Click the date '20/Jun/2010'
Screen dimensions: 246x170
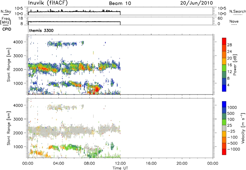196,3
